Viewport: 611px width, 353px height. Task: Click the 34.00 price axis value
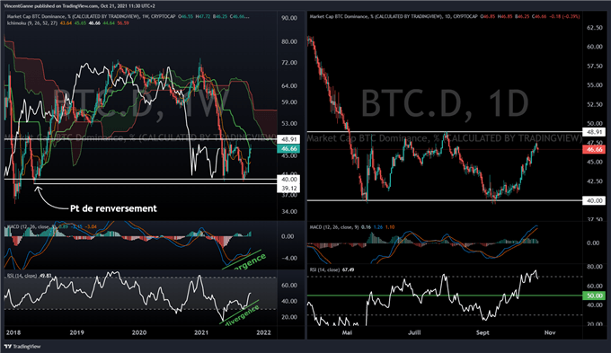point(289,212)
